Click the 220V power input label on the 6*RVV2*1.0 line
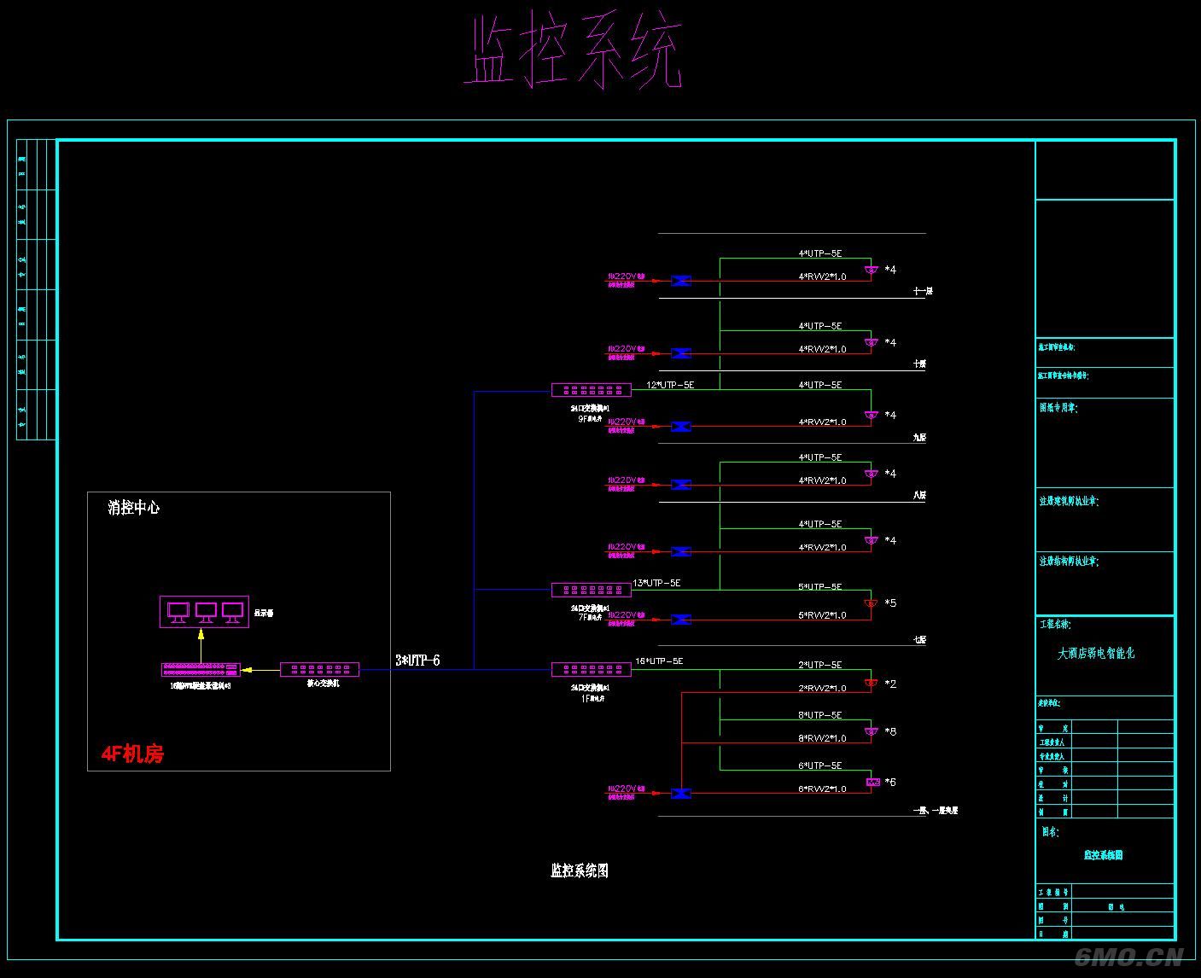The width and height of the screenshot is (1201, 978). [x=627, y=789]
